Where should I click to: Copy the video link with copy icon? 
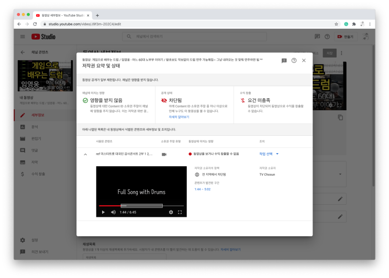[340, 118]
